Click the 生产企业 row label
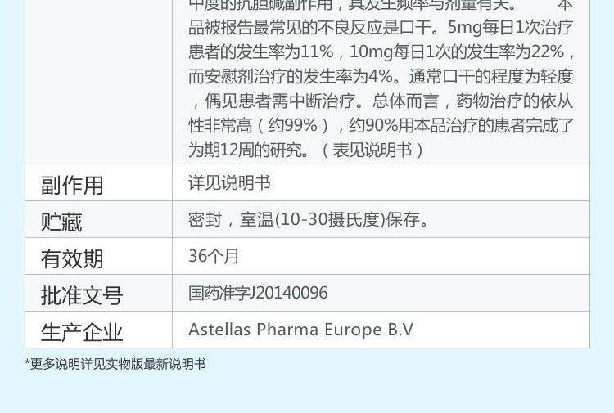Image resolution: width=614 pixels, height=413 pixels. (82, 332)
